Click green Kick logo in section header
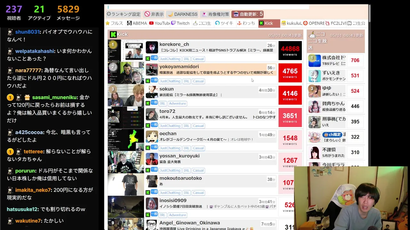Viewport: 410px width, 230px height. point(113,34)
